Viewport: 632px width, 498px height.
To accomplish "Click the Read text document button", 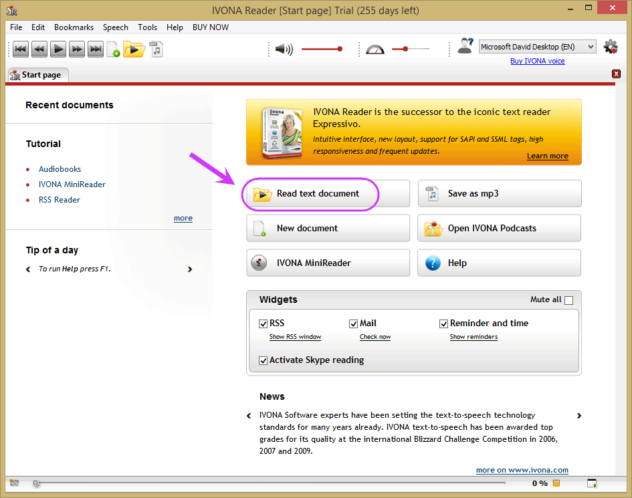I will point(328,193).
